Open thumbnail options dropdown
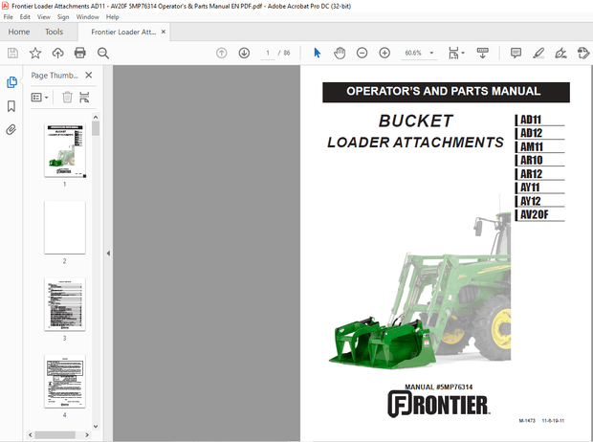 (x=40, y=98)
